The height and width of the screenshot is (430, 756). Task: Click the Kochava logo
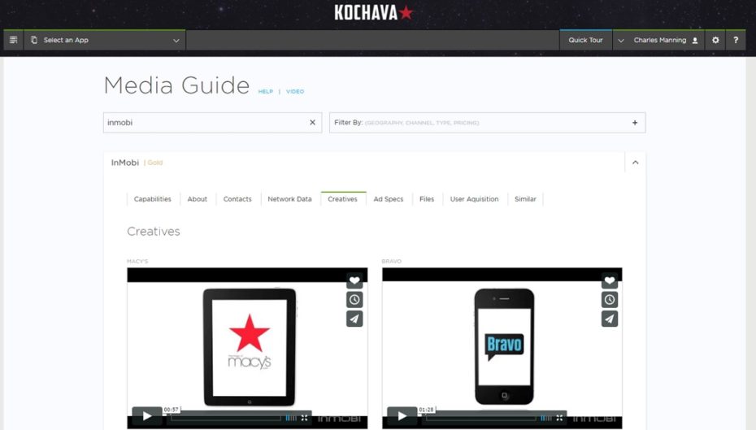374,13
